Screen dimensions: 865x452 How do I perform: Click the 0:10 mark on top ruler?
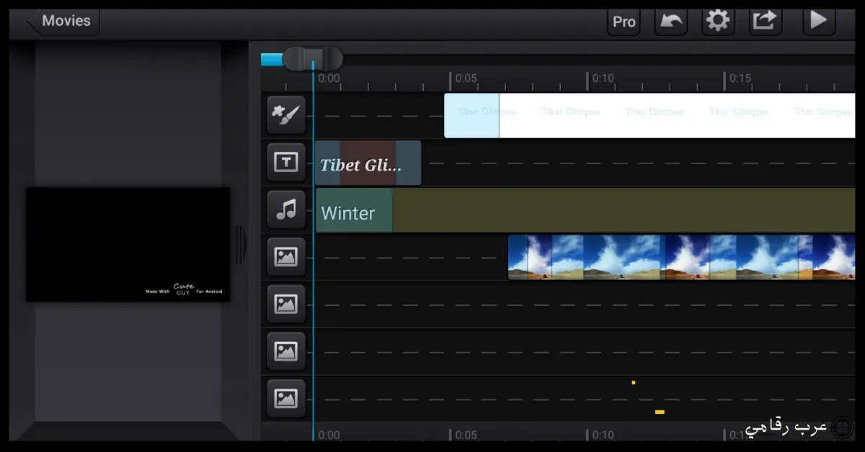[x=603, y=78]
